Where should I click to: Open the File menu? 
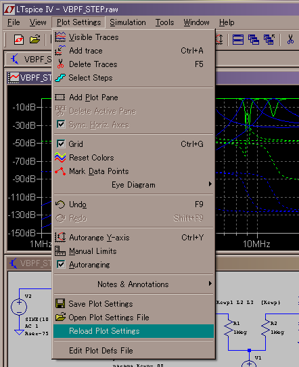tap(14, 22)
